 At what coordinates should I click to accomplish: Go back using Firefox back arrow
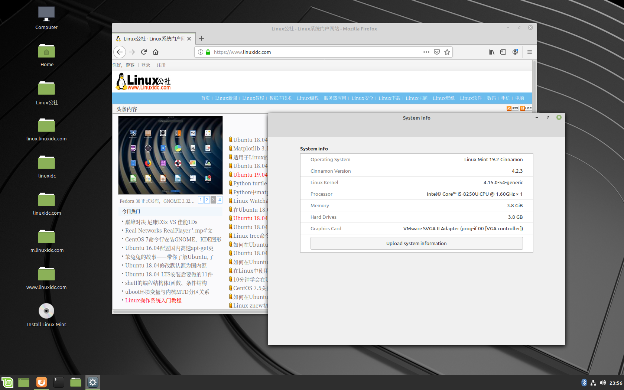(x=120, y=52)
